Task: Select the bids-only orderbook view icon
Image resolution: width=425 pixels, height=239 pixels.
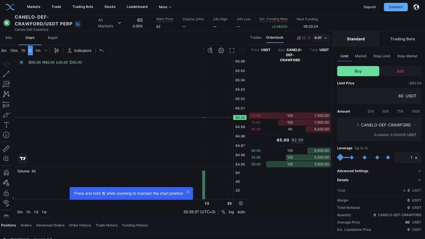Action: click(304, 38)
